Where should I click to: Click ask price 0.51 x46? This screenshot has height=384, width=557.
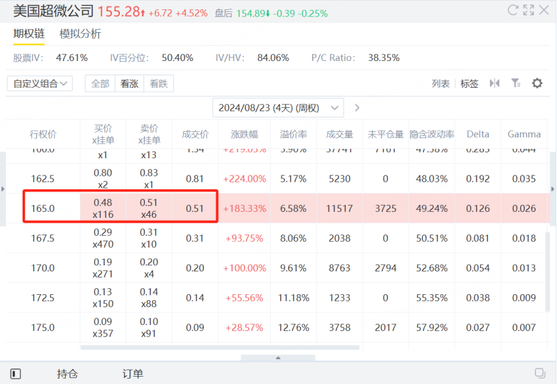coord(149,208)
